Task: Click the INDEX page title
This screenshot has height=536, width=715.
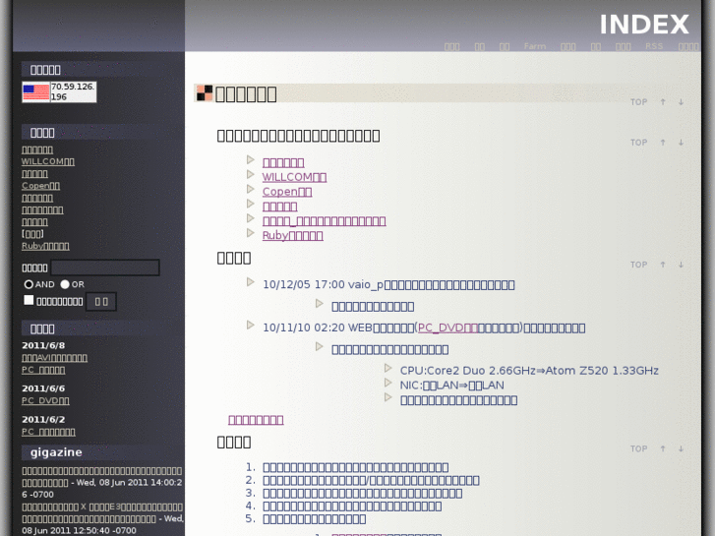Action: coord(644,25)
